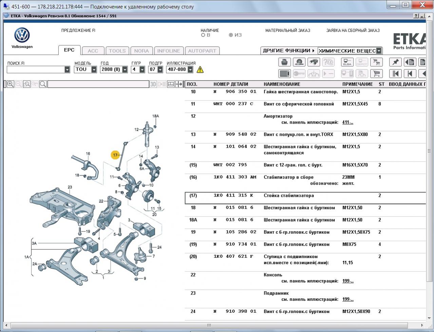
Task: Click the arrow-and-document icon beside the pushpin
Action: coord(410,62)
